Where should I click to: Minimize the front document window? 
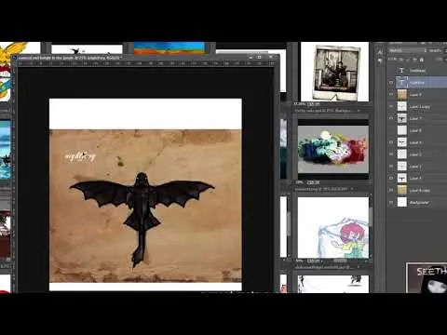pos(251,58)
